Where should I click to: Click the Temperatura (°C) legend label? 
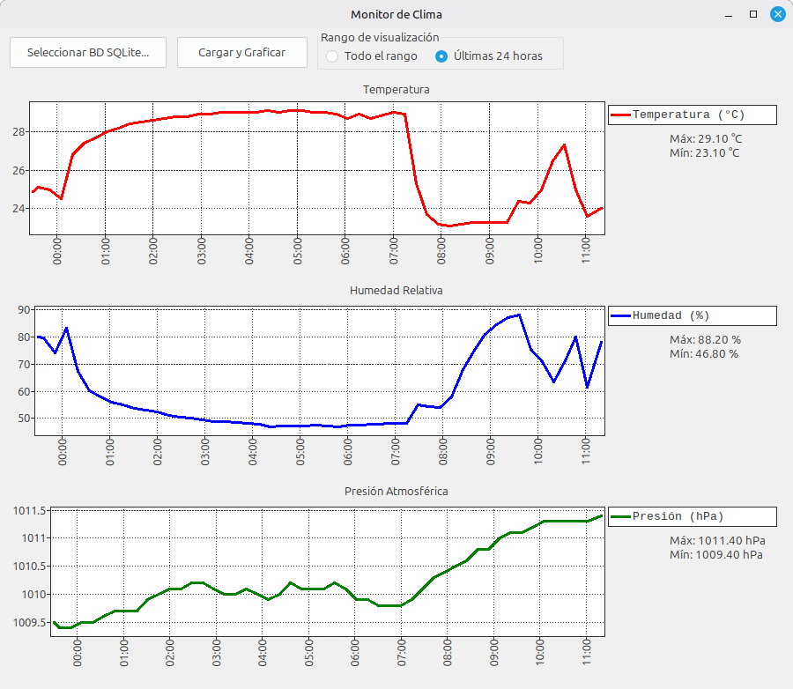click(x=688, y=115)
